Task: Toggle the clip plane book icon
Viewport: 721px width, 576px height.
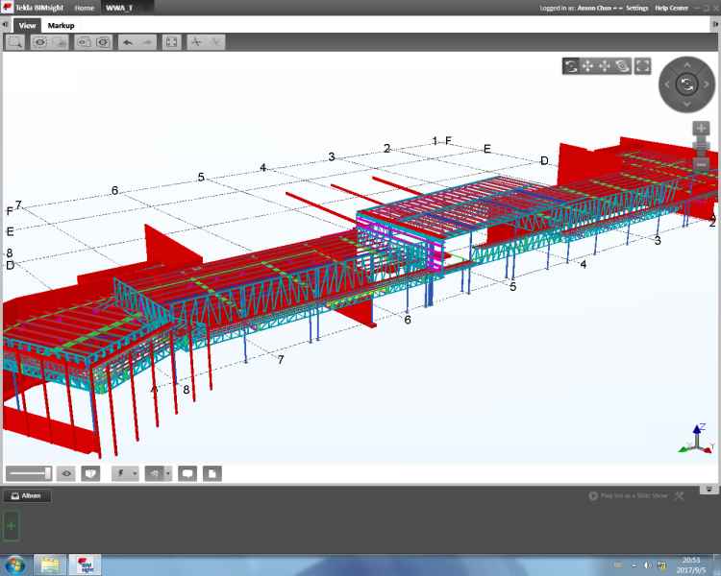Action: tap(90, 473)
